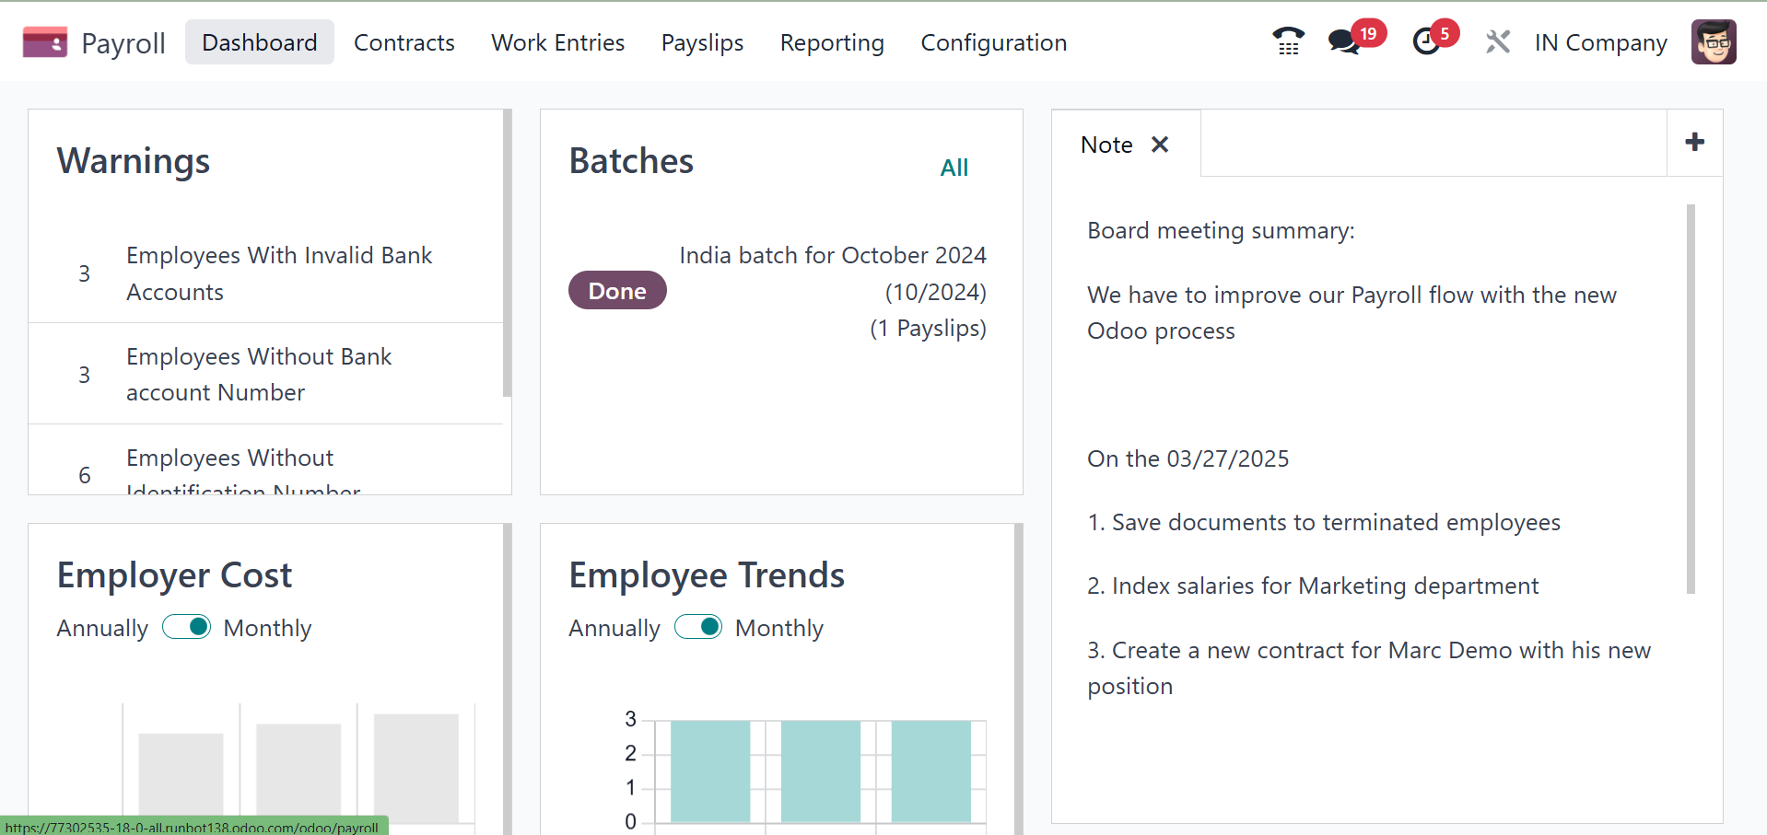Image resolution: width=1767 pixels, height=835 pixels.
Task: Open the IN Company switcher
Action: pyautogui.click(x=1600, y=42)
